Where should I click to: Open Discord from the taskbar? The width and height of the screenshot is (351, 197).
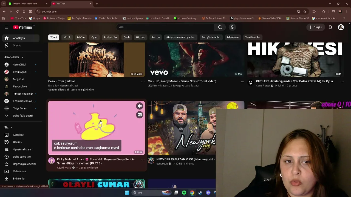[208, 193]
